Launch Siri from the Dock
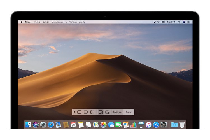 [36, 125]
